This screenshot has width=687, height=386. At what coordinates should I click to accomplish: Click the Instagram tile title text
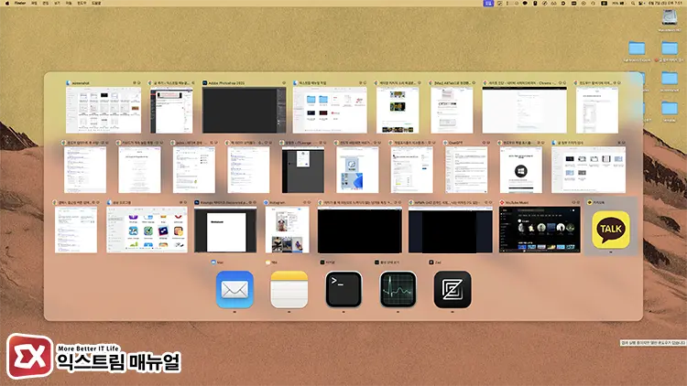click(x=278, y=203)
